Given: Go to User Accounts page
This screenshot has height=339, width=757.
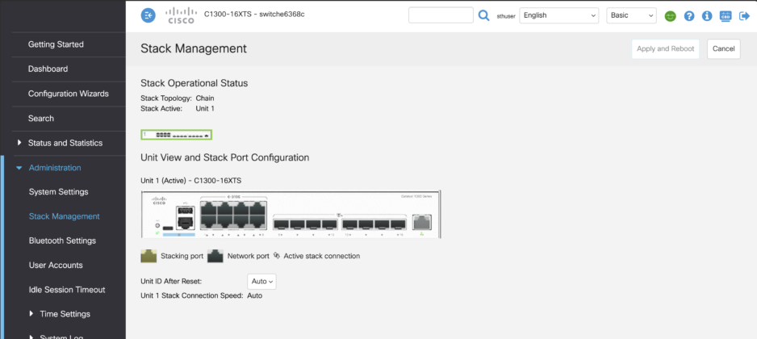Looking at the screenshot, I should click(56, 265).
